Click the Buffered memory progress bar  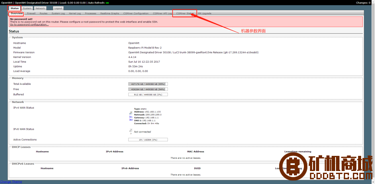(x=148, y=94)
